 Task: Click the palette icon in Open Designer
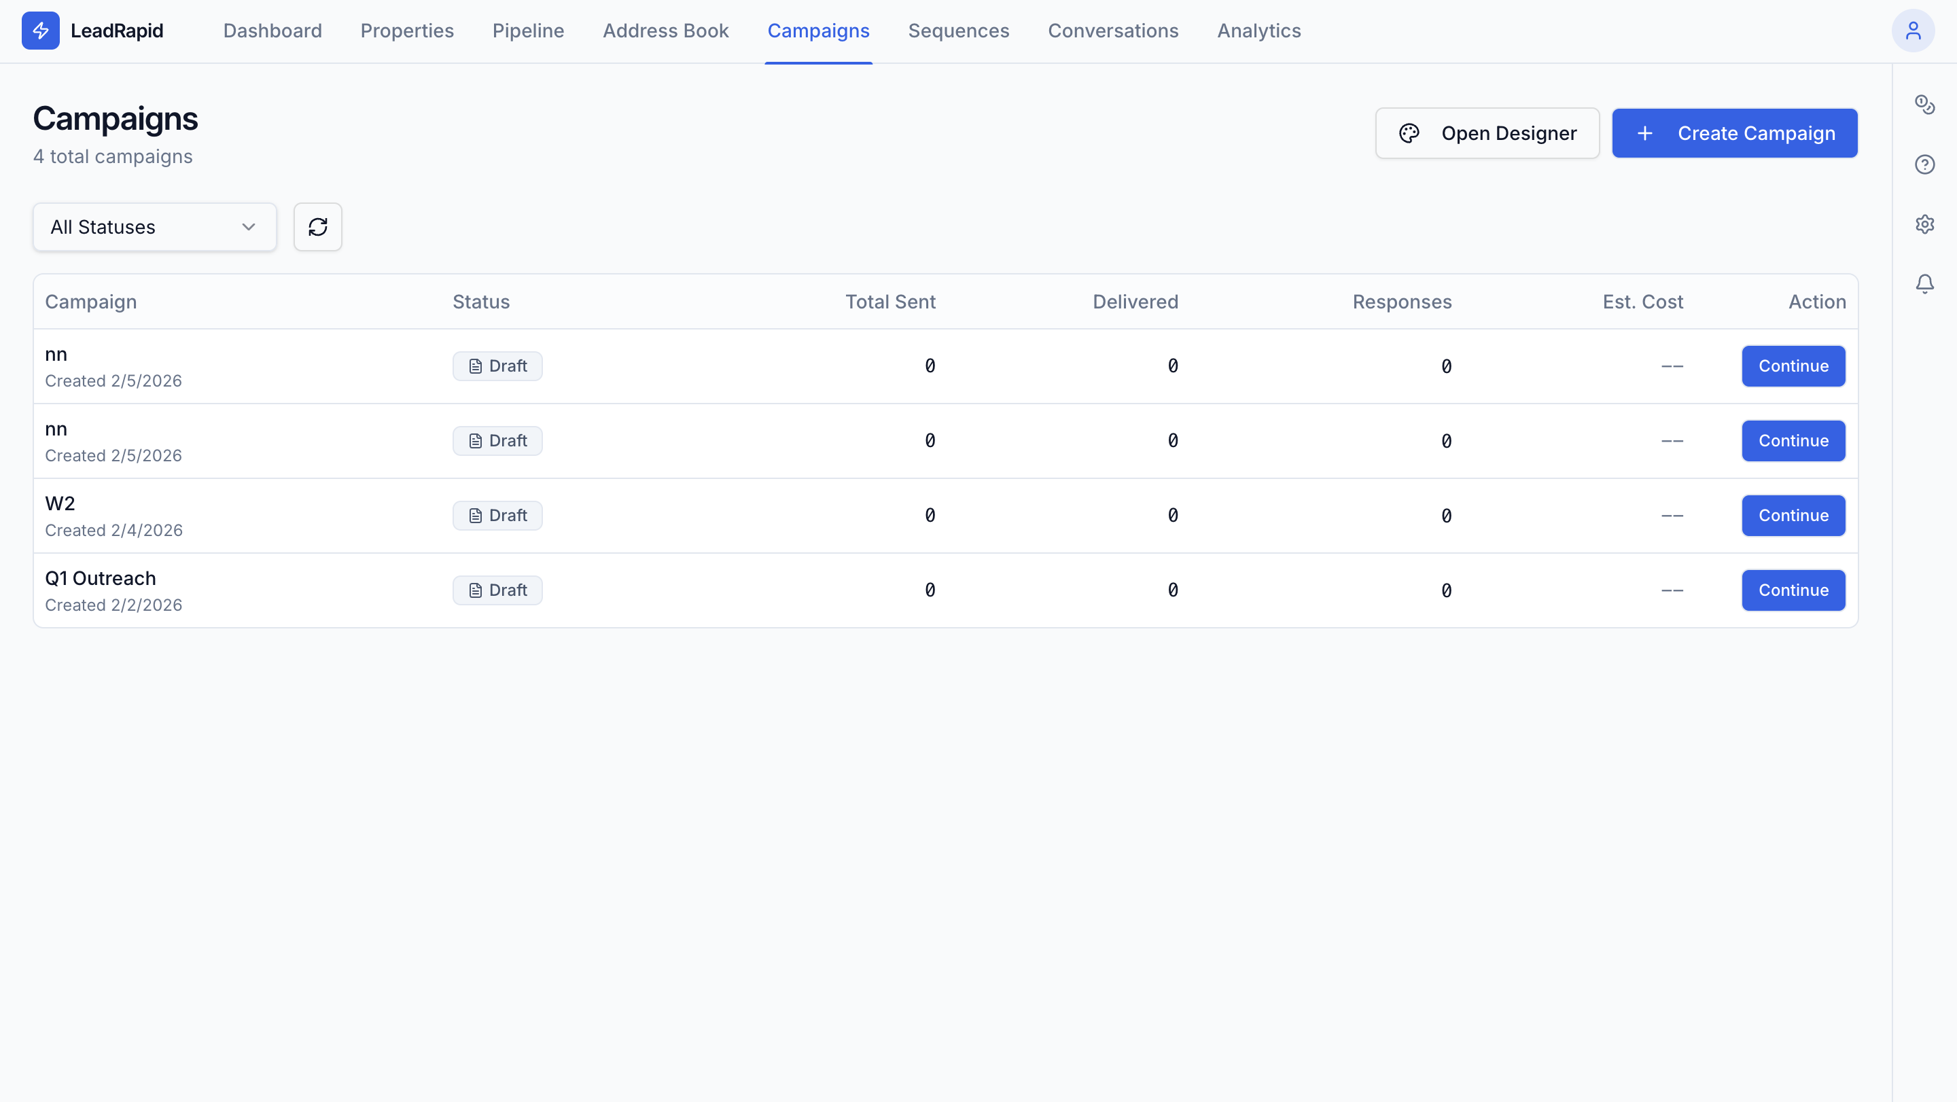(1409, 133)
